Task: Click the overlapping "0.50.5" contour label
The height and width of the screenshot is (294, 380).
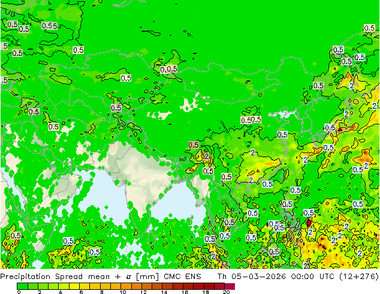Action: coord(251,120)
